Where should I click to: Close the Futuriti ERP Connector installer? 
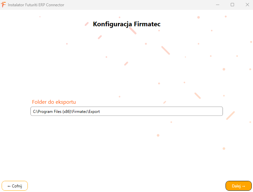click(x=247, y=5)
